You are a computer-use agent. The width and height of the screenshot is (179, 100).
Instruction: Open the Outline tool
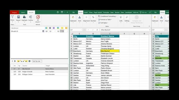click(30, 19)
